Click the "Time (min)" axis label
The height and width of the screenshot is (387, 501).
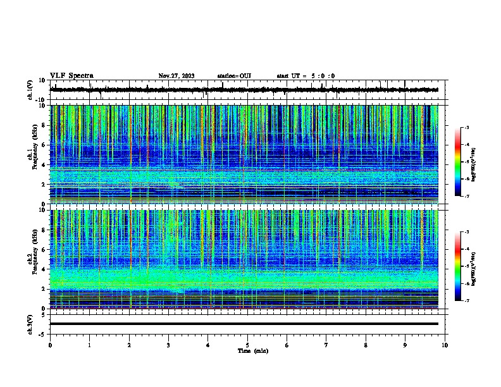(x=253, y=351)
